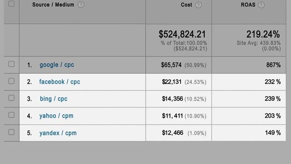
Task: Click help icon next to Source / Medium
Action: (x=81, y=5)
